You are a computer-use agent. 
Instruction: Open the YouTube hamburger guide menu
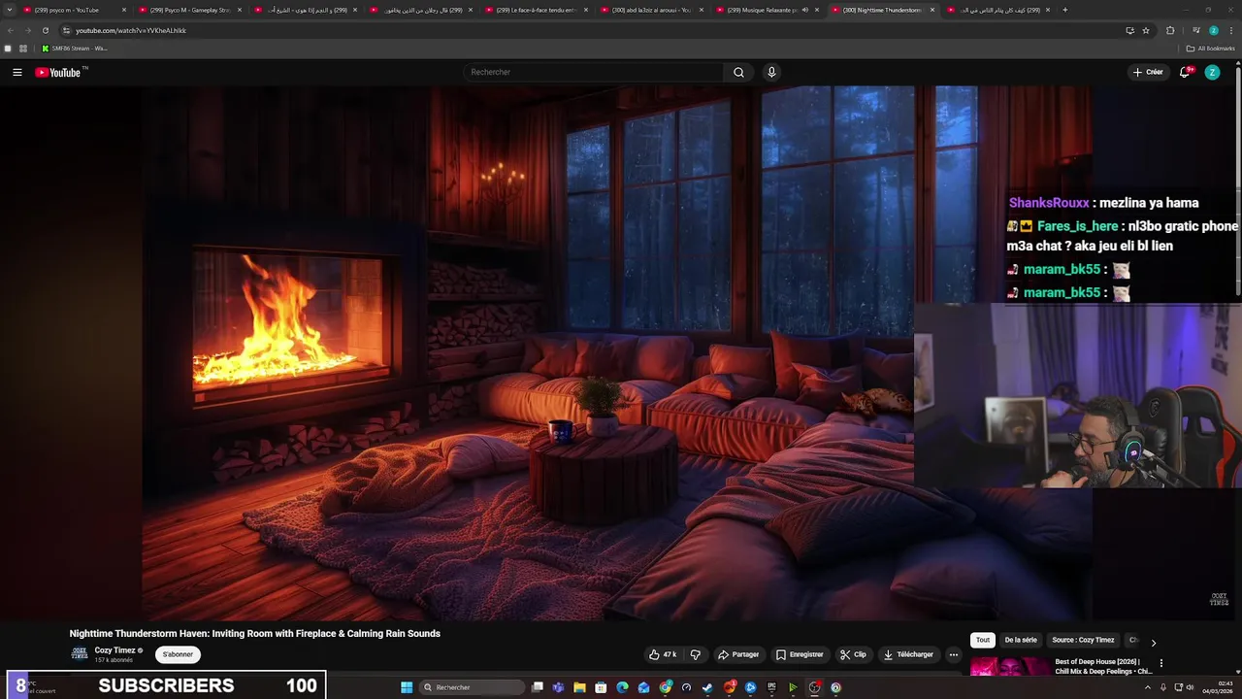click(x=16, y=72)
